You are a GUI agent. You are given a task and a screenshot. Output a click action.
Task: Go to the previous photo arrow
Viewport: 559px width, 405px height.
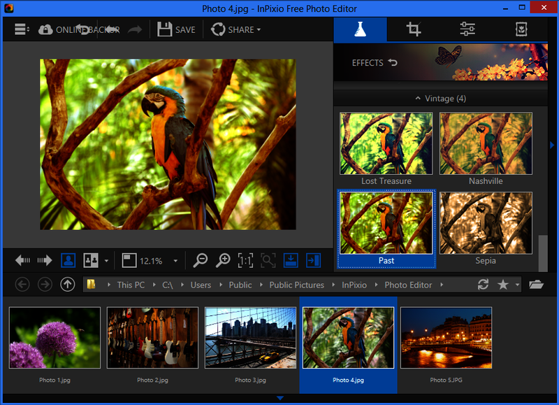22,260
